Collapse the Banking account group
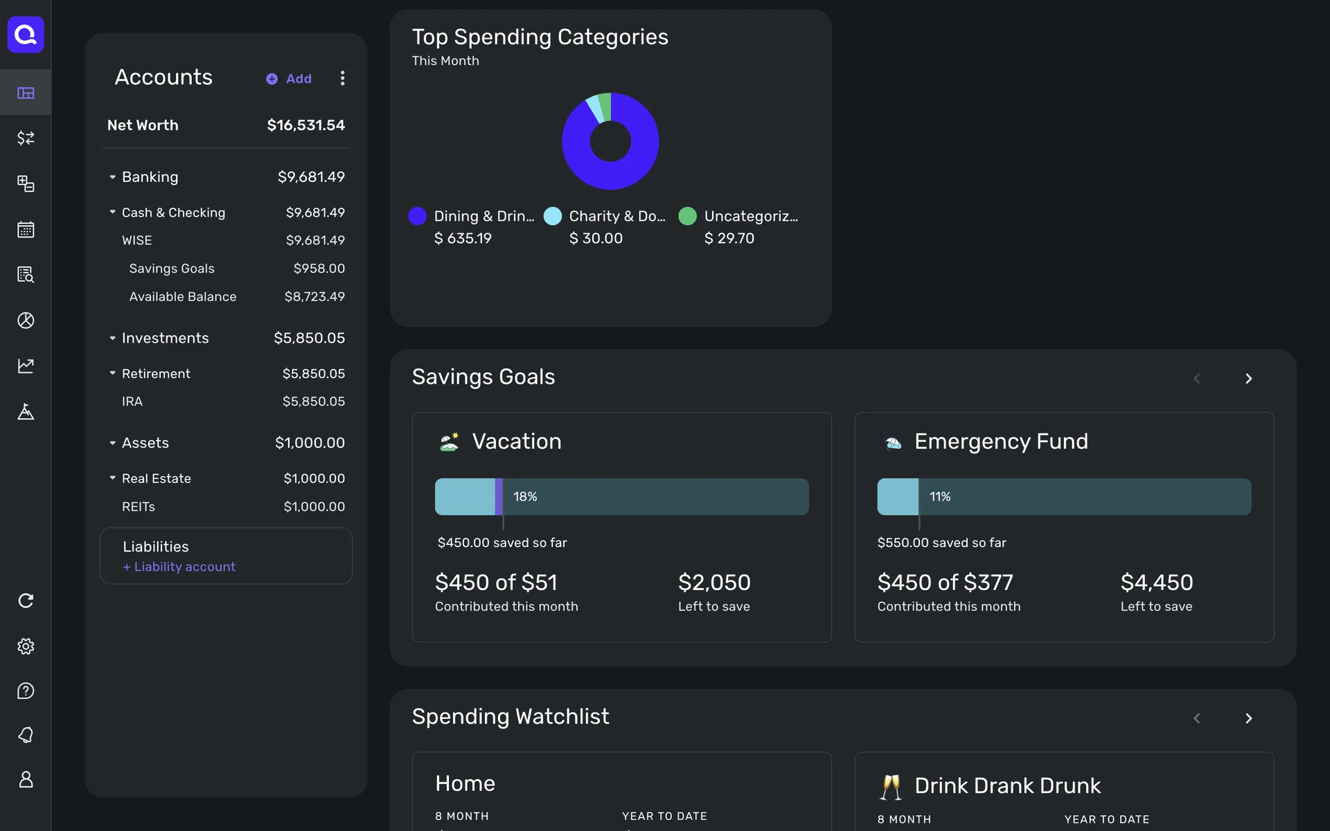The height and width of the screenshot is (831, 1330). click(112, 177)
